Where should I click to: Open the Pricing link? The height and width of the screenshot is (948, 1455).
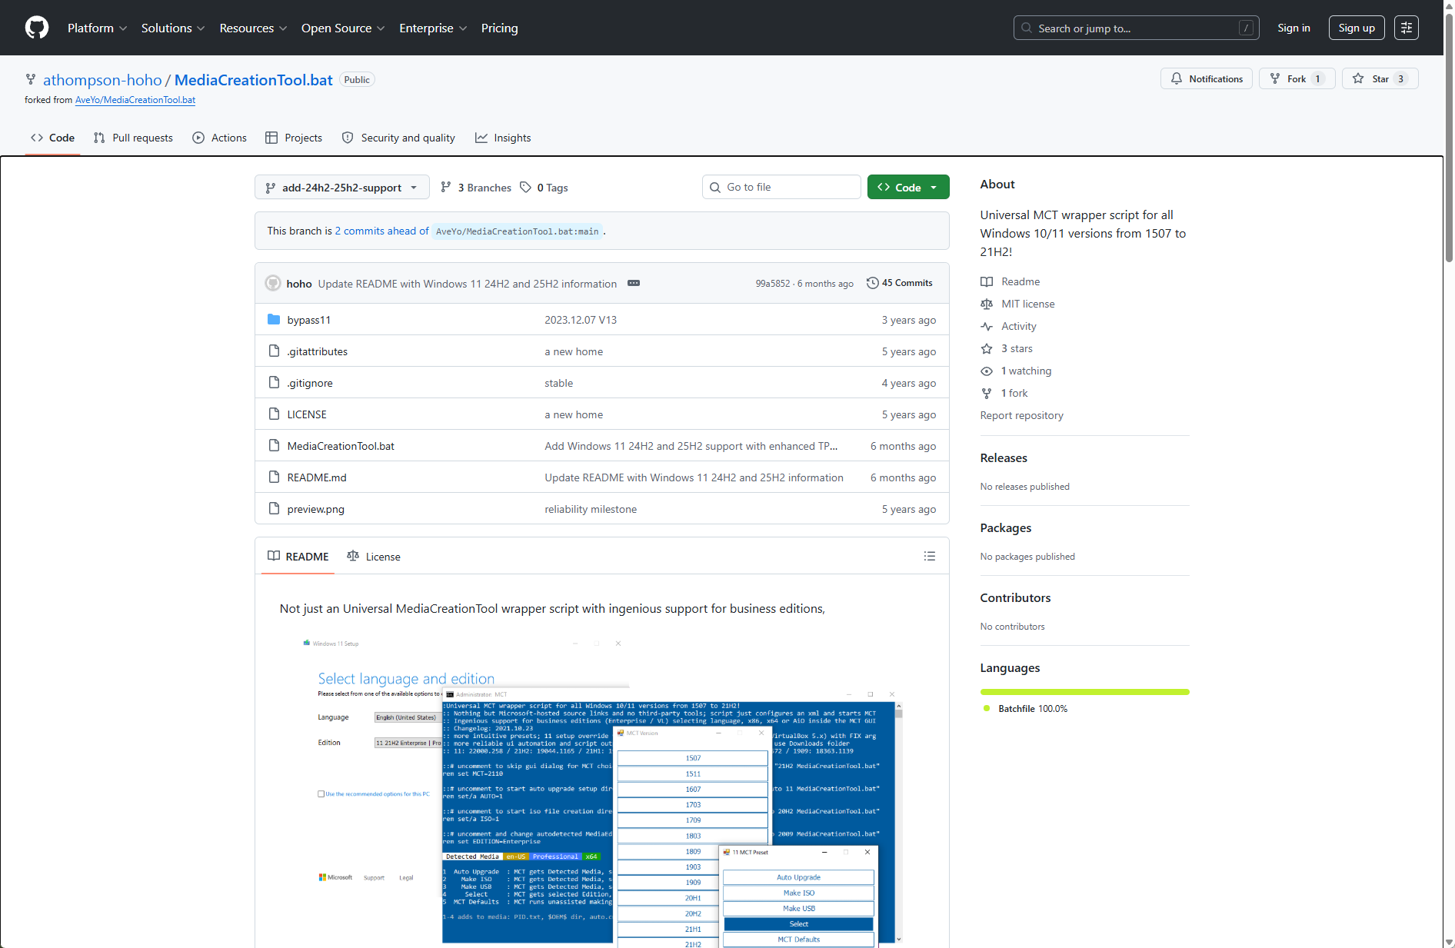500,28
